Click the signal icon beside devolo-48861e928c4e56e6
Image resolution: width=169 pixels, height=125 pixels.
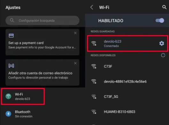(x=94, y=81)
